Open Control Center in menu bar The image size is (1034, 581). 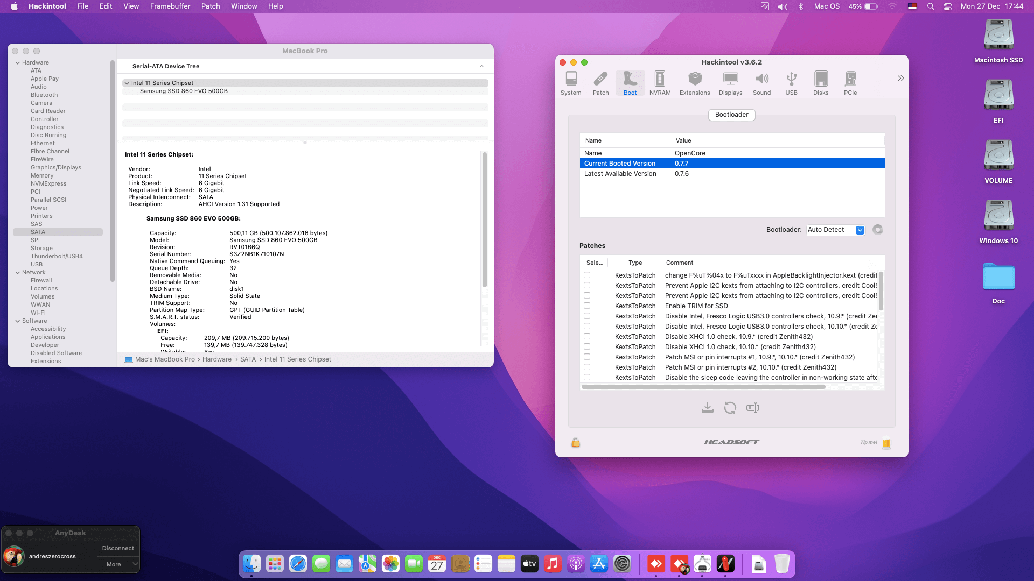click(x=948, y=6)
